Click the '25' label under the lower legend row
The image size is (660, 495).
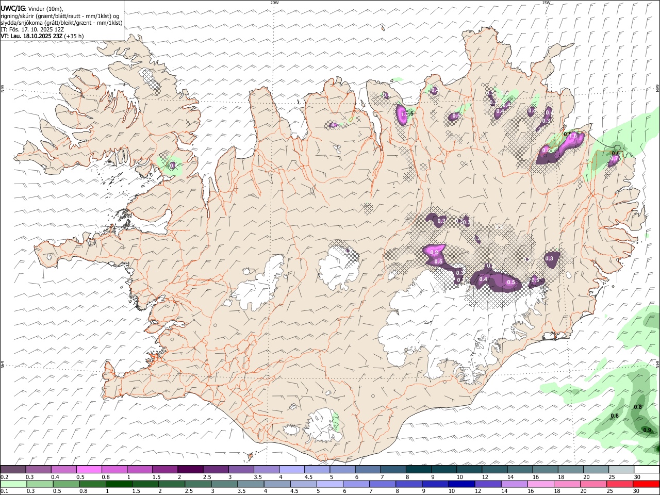(x=610, y=491)
